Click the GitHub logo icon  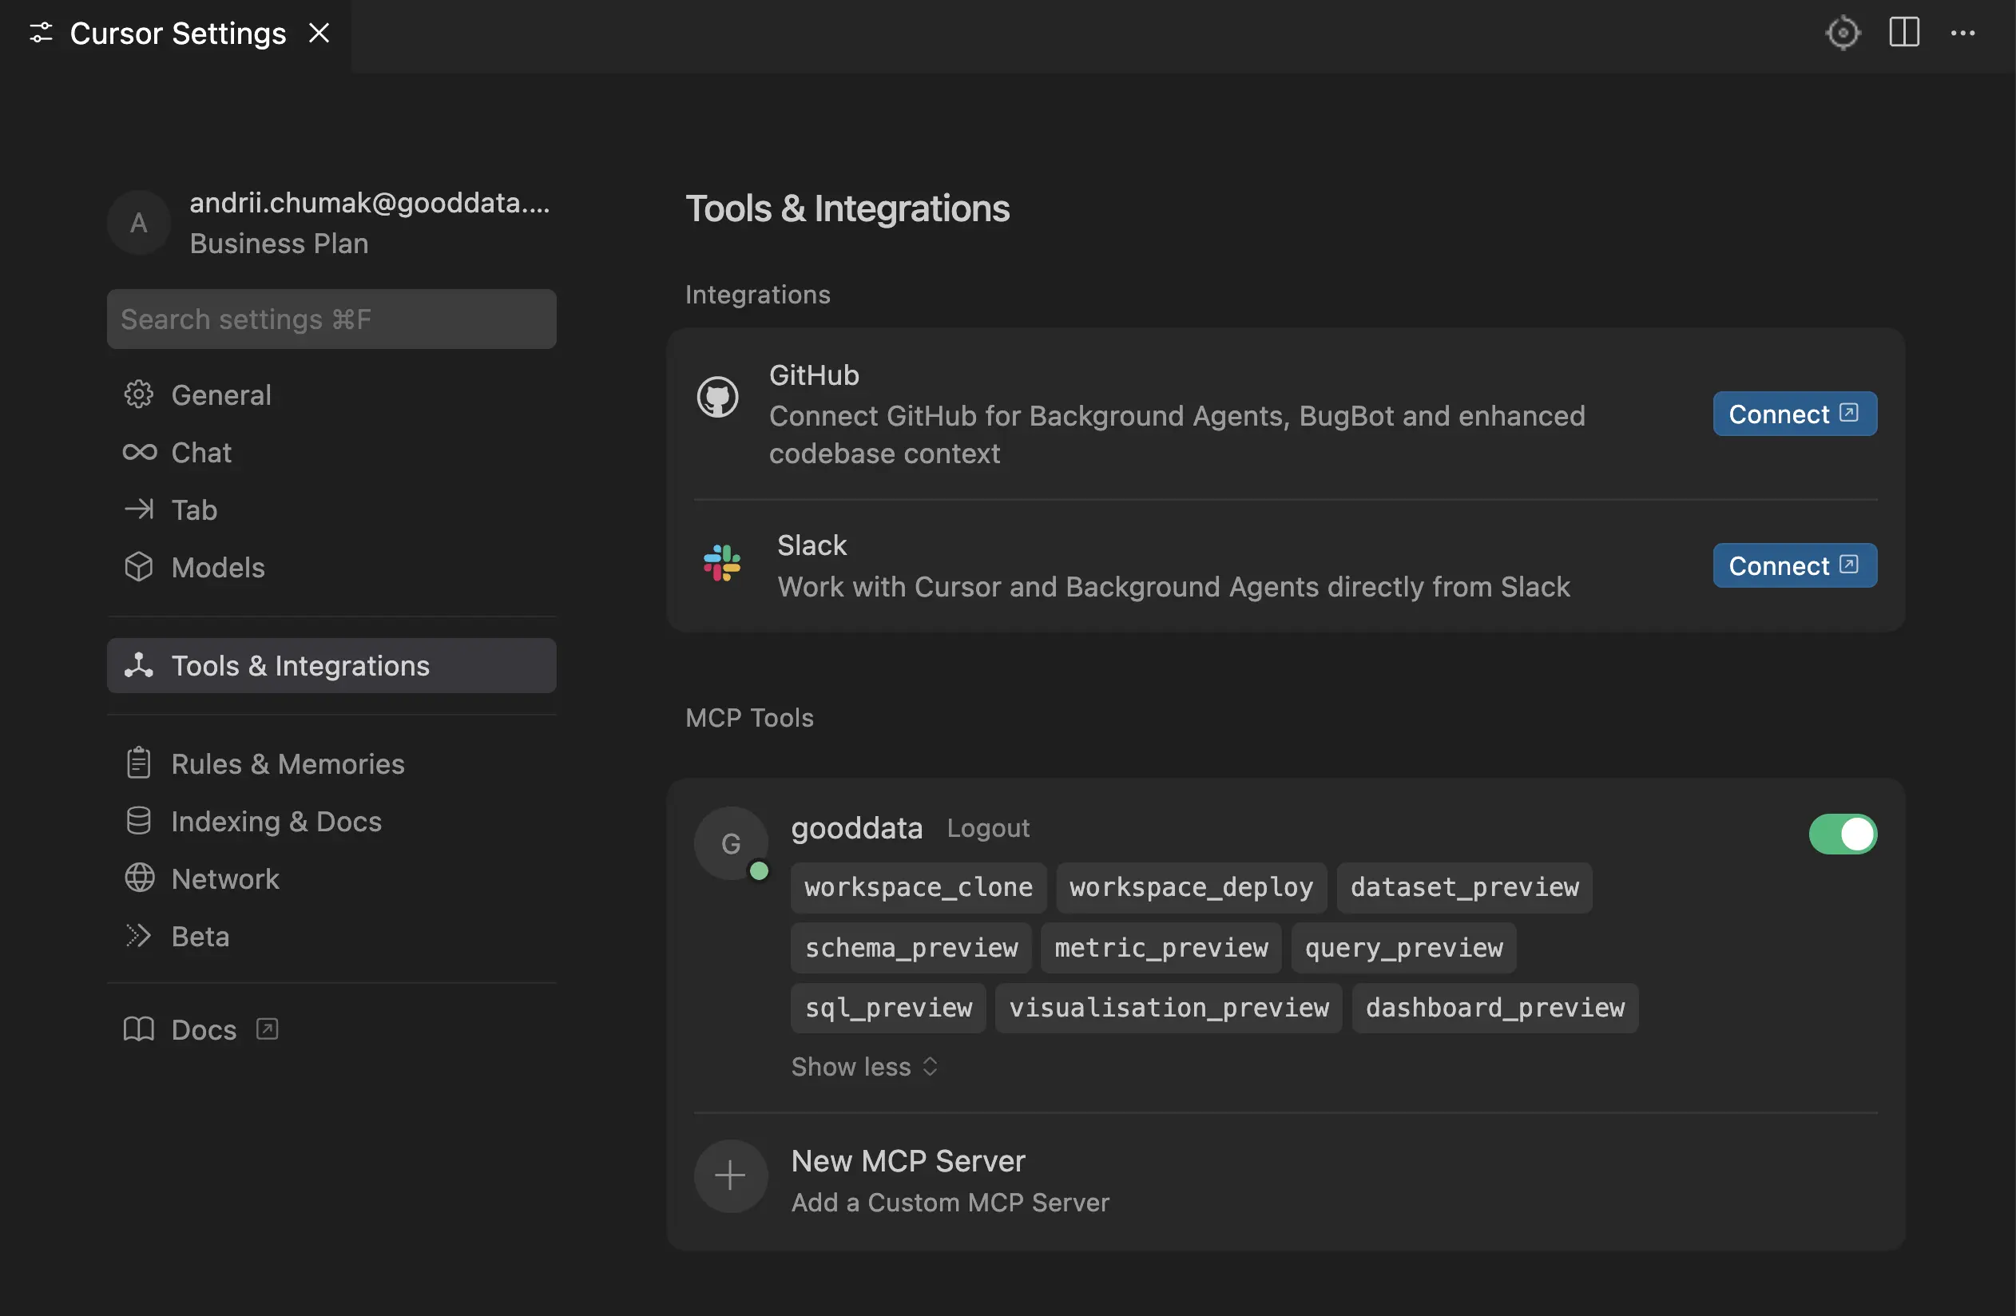tap(718, 396)
